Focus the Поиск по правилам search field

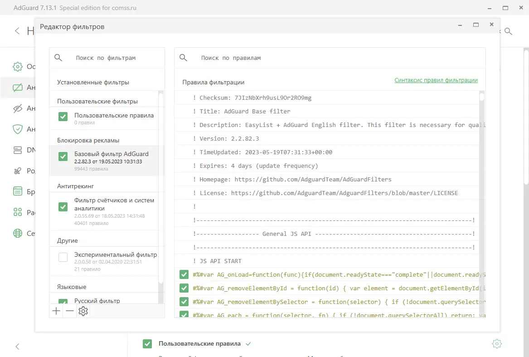point(335,58)
